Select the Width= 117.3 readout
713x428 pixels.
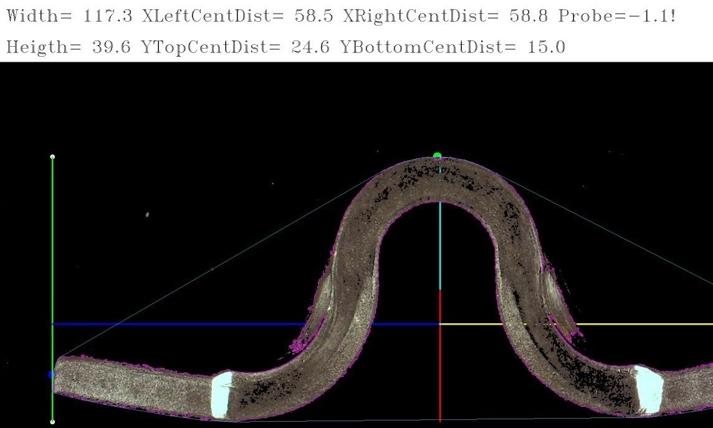69,16
